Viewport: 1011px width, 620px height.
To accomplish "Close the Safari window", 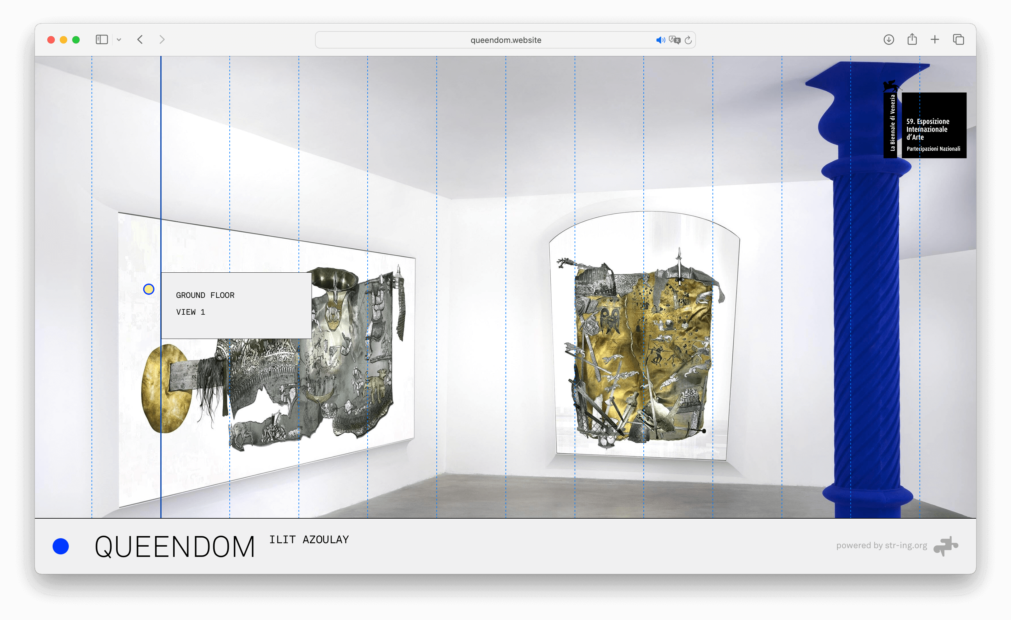I will tap(51, 40).
